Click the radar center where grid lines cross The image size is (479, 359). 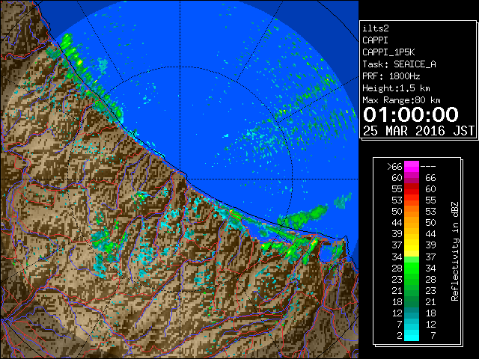[x=180, y=179]
